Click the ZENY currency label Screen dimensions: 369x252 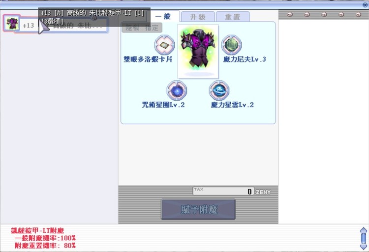click(263, 192)
